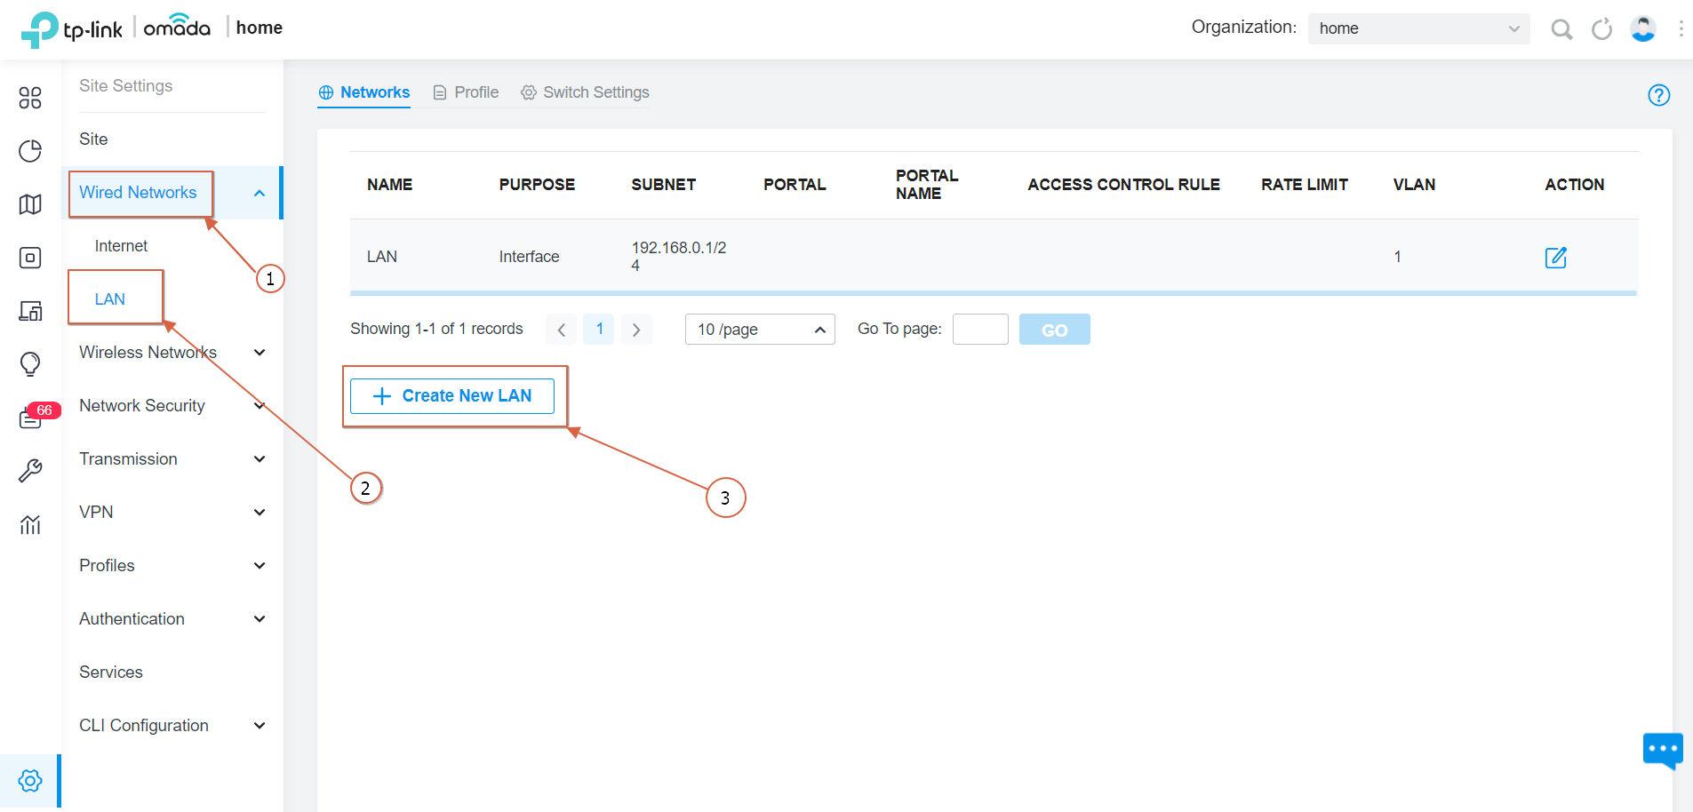This screenshot has width=1693, height=812.
Task: Expand the Network Security section
Action: click(260, 406)
